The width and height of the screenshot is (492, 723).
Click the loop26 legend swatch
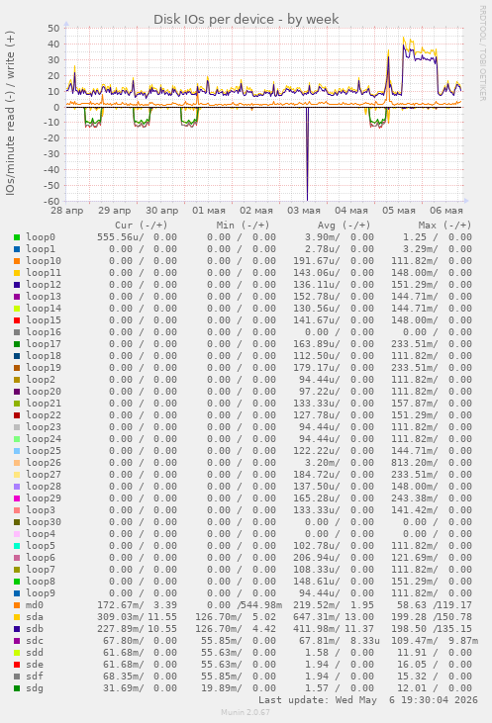[17, 463]
